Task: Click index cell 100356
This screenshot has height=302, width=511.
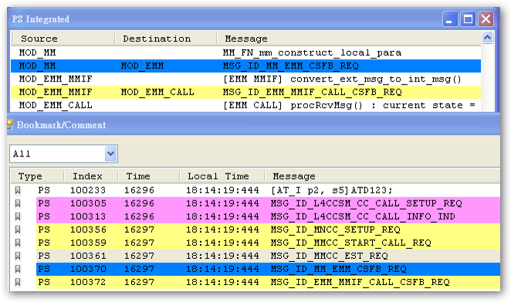Action: click(88, 230)
